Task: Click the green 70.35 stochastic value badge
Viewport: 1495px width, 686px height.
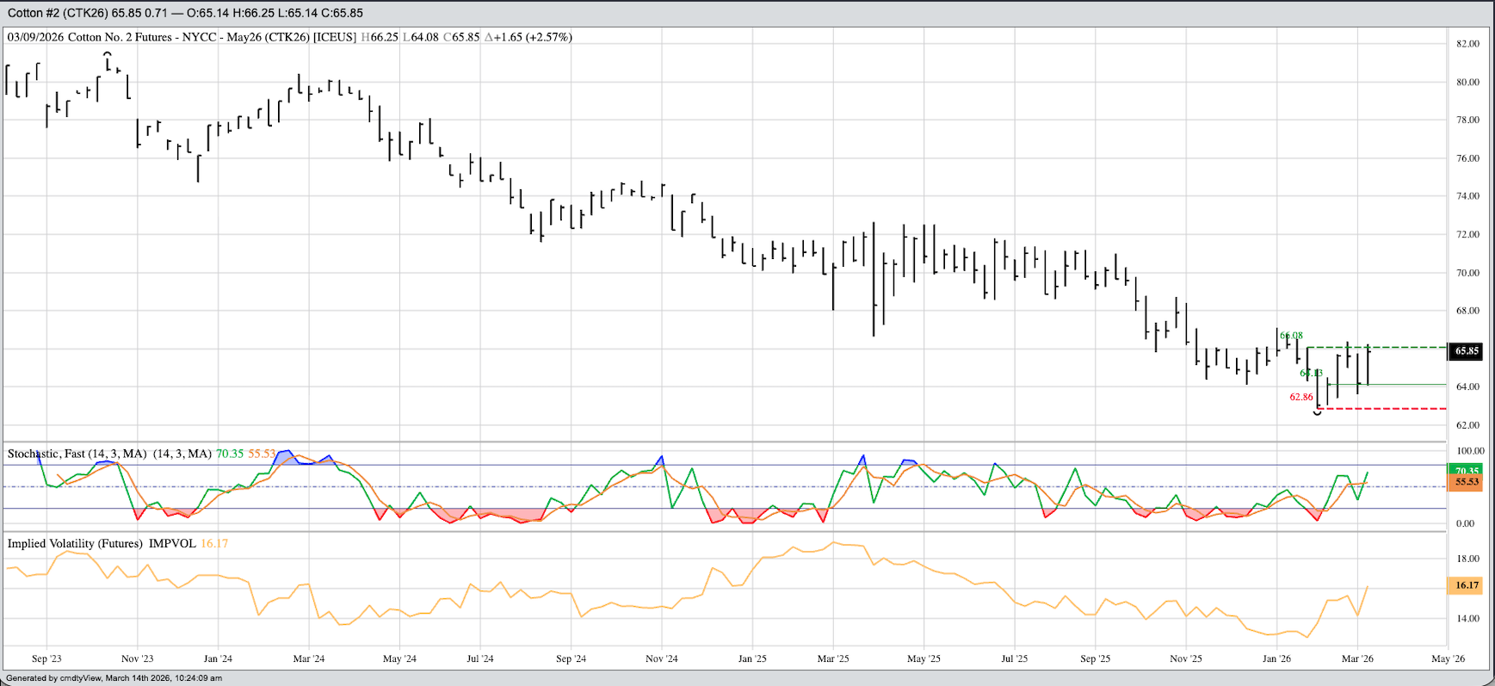Action: pos(1467,471)
